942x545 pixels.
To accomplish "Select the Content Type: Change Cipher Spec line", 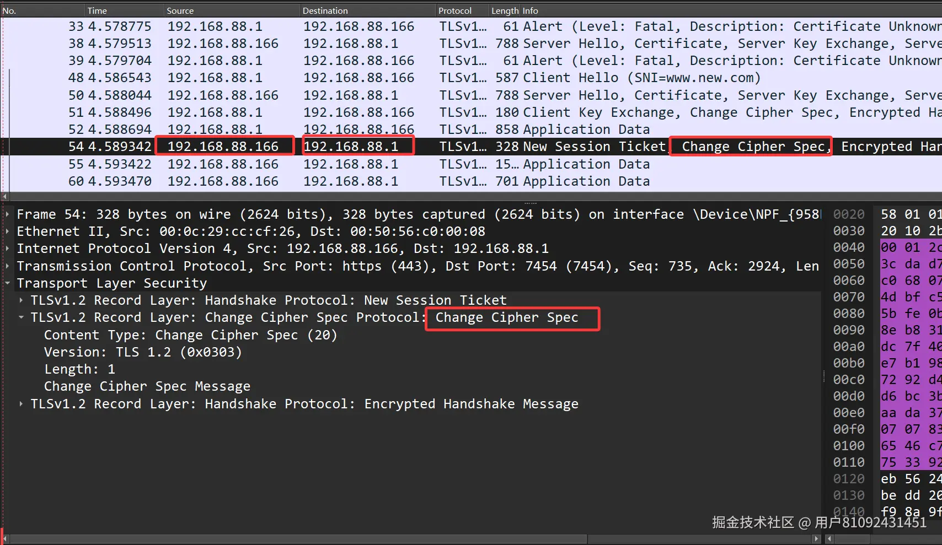I will [x=190, y=335].
